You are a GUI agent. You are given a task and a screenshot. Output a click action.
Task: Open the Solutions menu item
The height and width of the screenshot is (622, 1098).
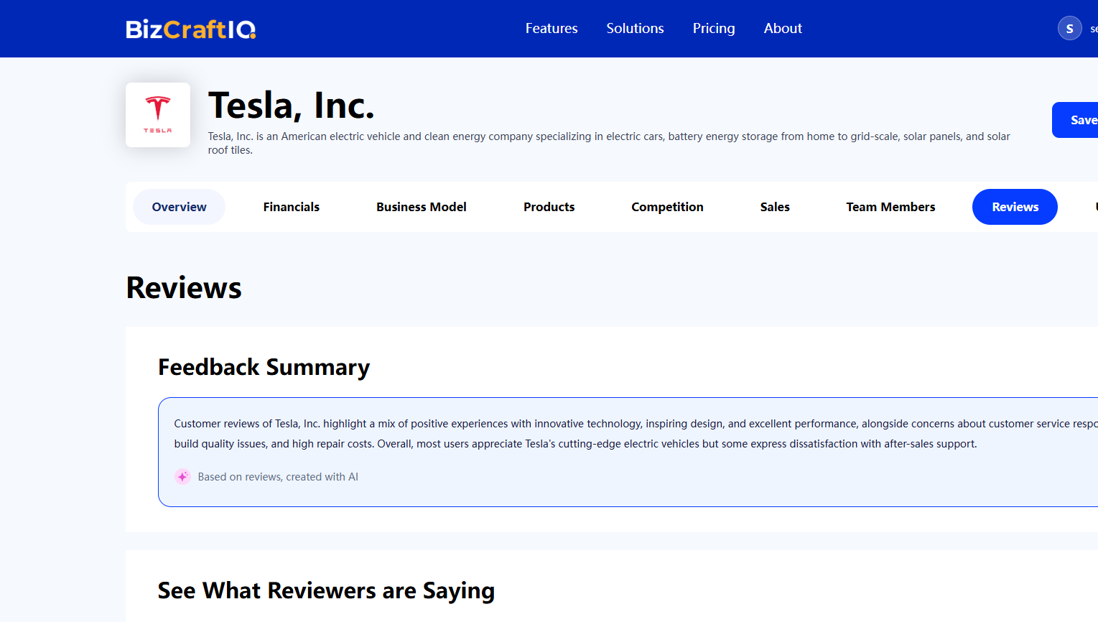coord(635,28)
